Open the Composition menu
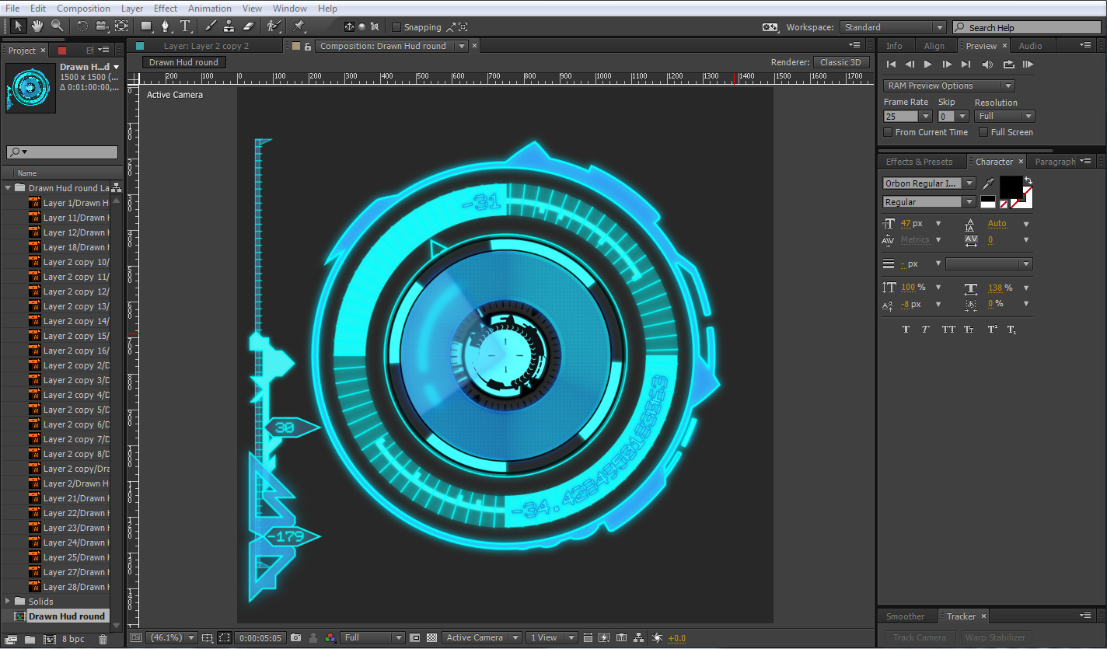Image resolution: width=1107 pixels, height=649 pixels. (83, 8)
